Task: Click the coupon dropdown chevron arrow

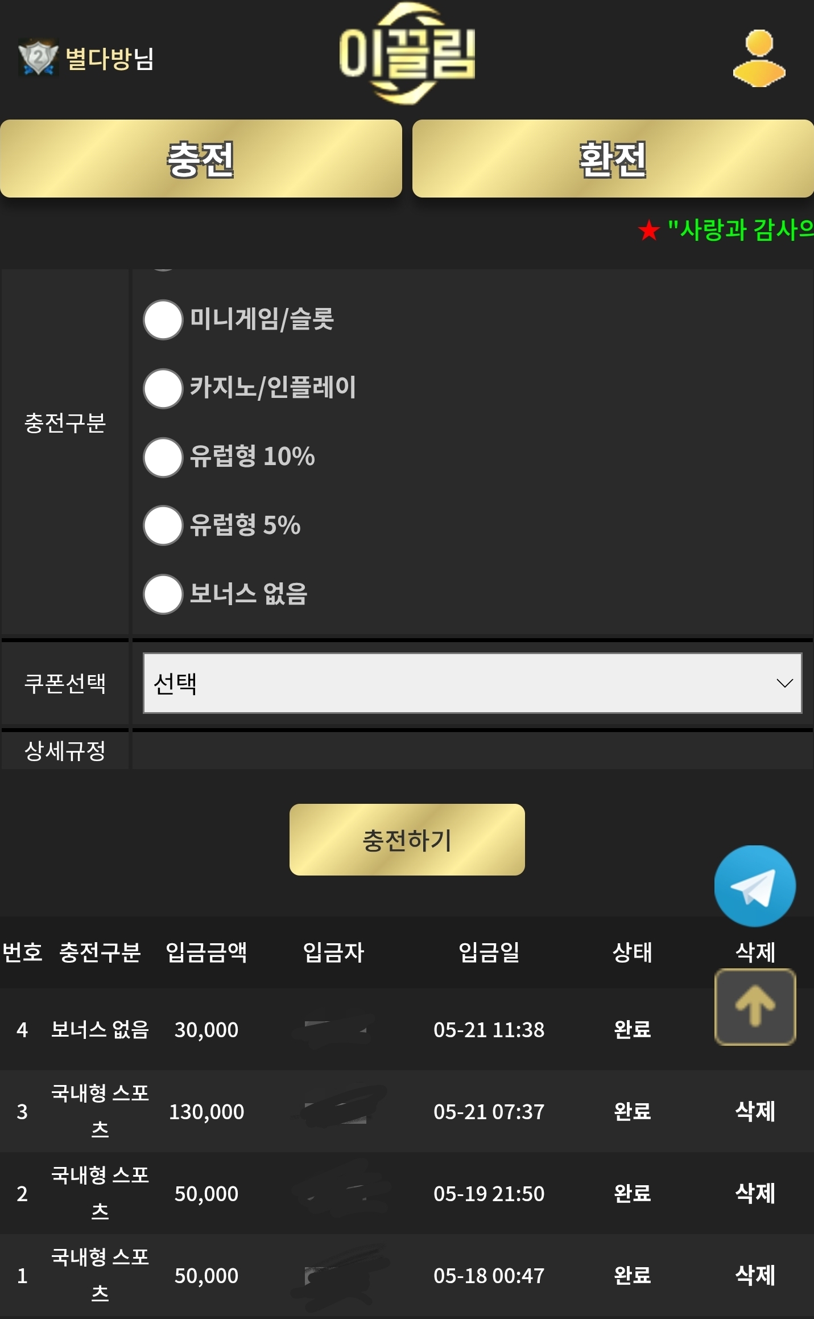Action: point(784,683)
